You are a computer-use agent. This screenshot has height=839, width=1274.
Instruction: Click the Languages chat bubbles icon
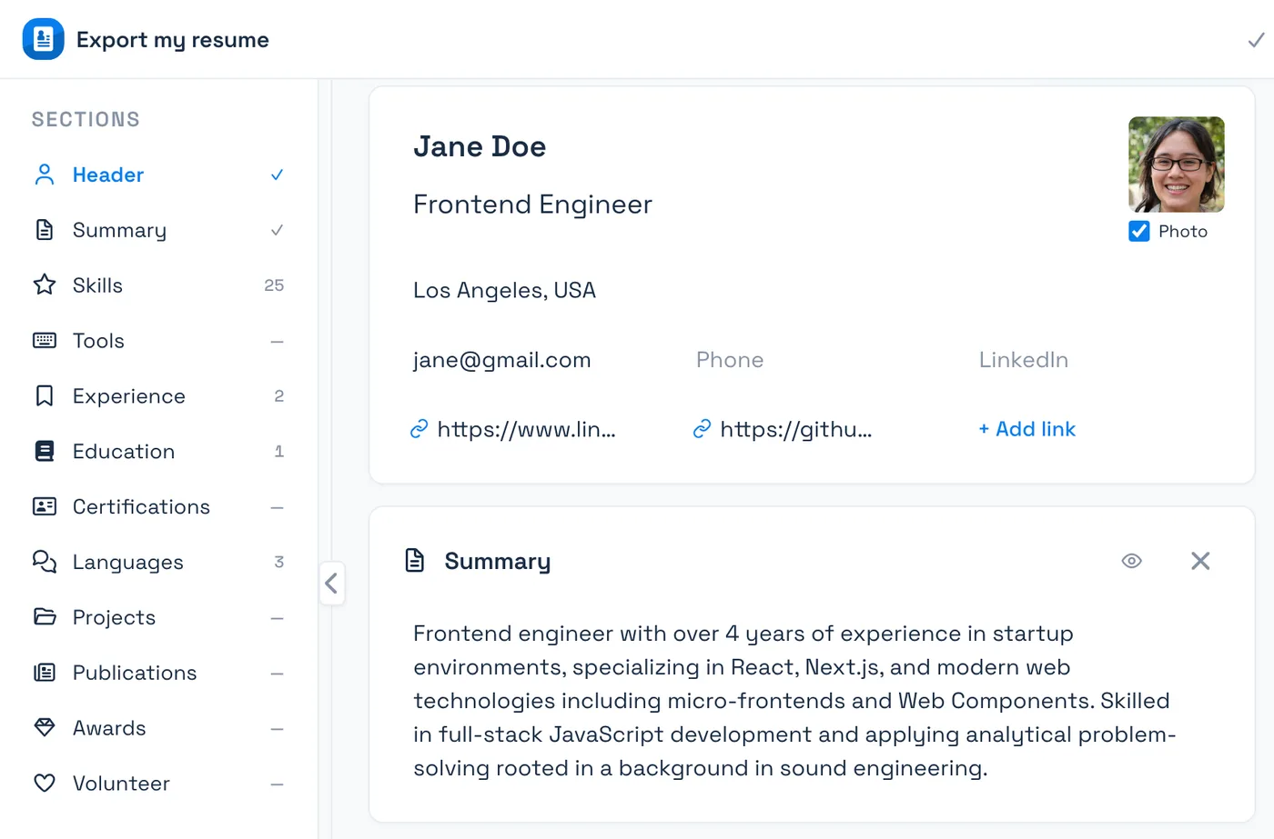45,562
